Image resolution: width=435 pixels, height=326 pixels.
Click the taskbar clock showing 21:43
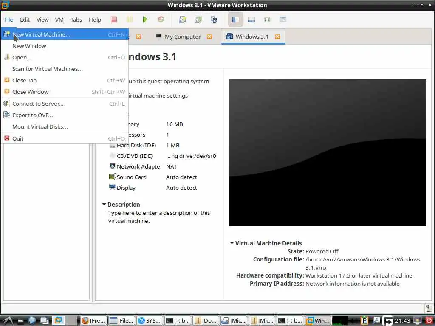pos(403,321)
